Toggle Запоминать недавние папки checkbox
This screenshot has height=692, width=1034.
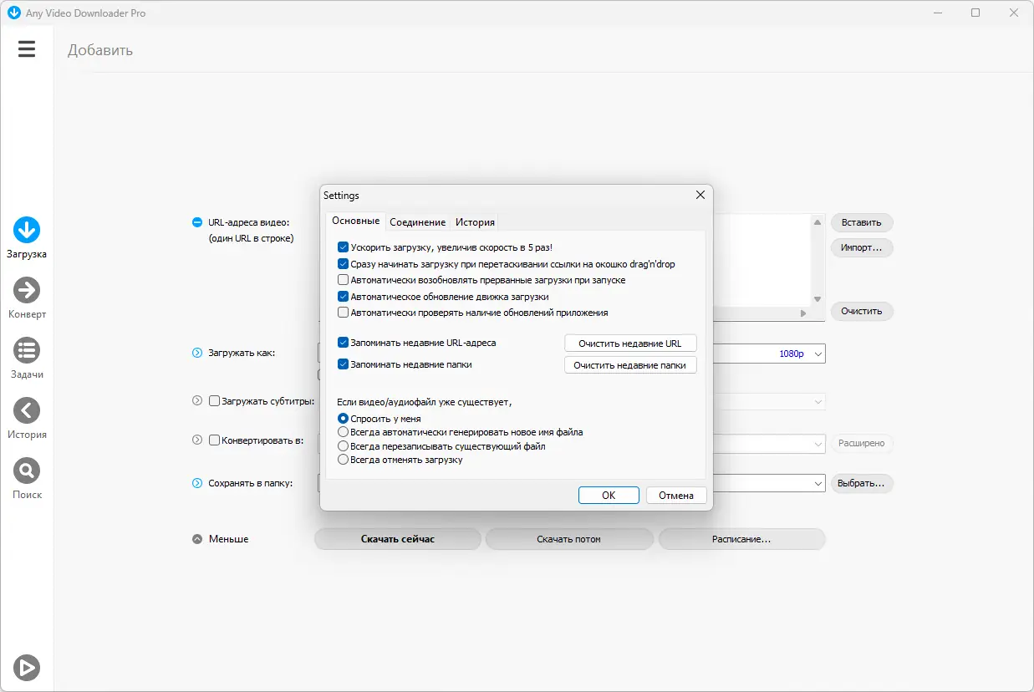tap(343, 364)
